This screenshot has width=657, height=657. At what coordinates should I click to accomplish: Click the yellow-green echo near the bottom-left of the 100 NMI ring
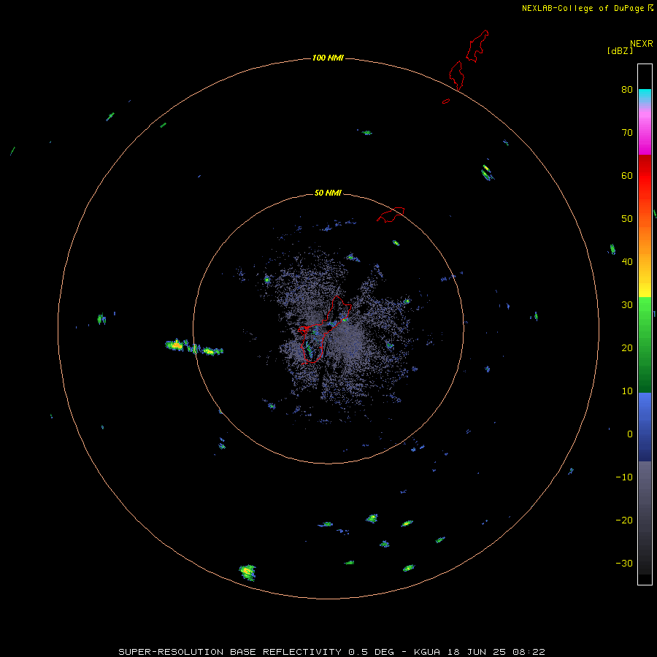tap(247, 572)
